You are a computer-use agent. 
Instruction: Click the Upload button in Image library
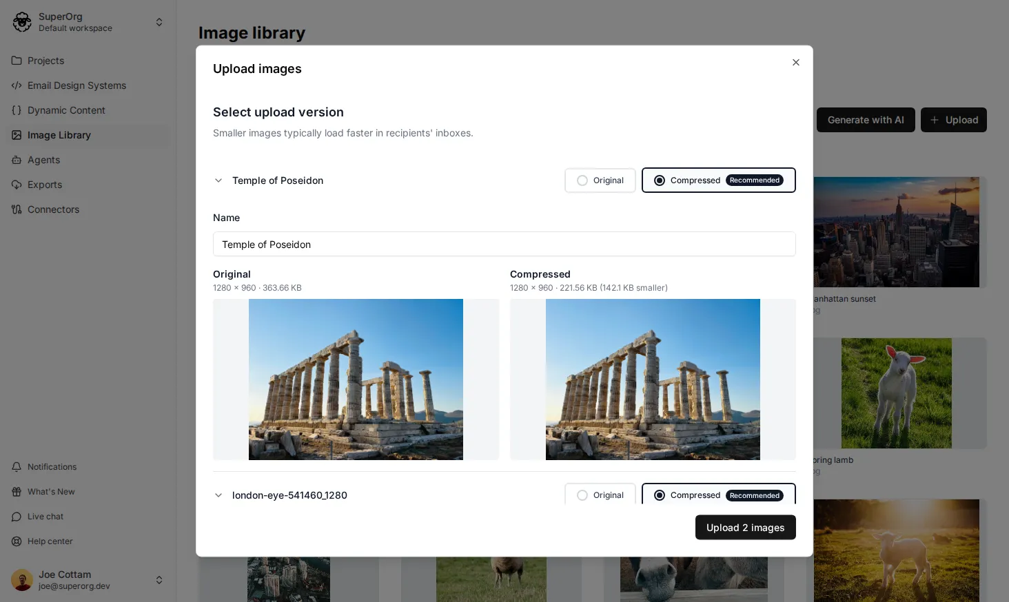coord(954,120)
